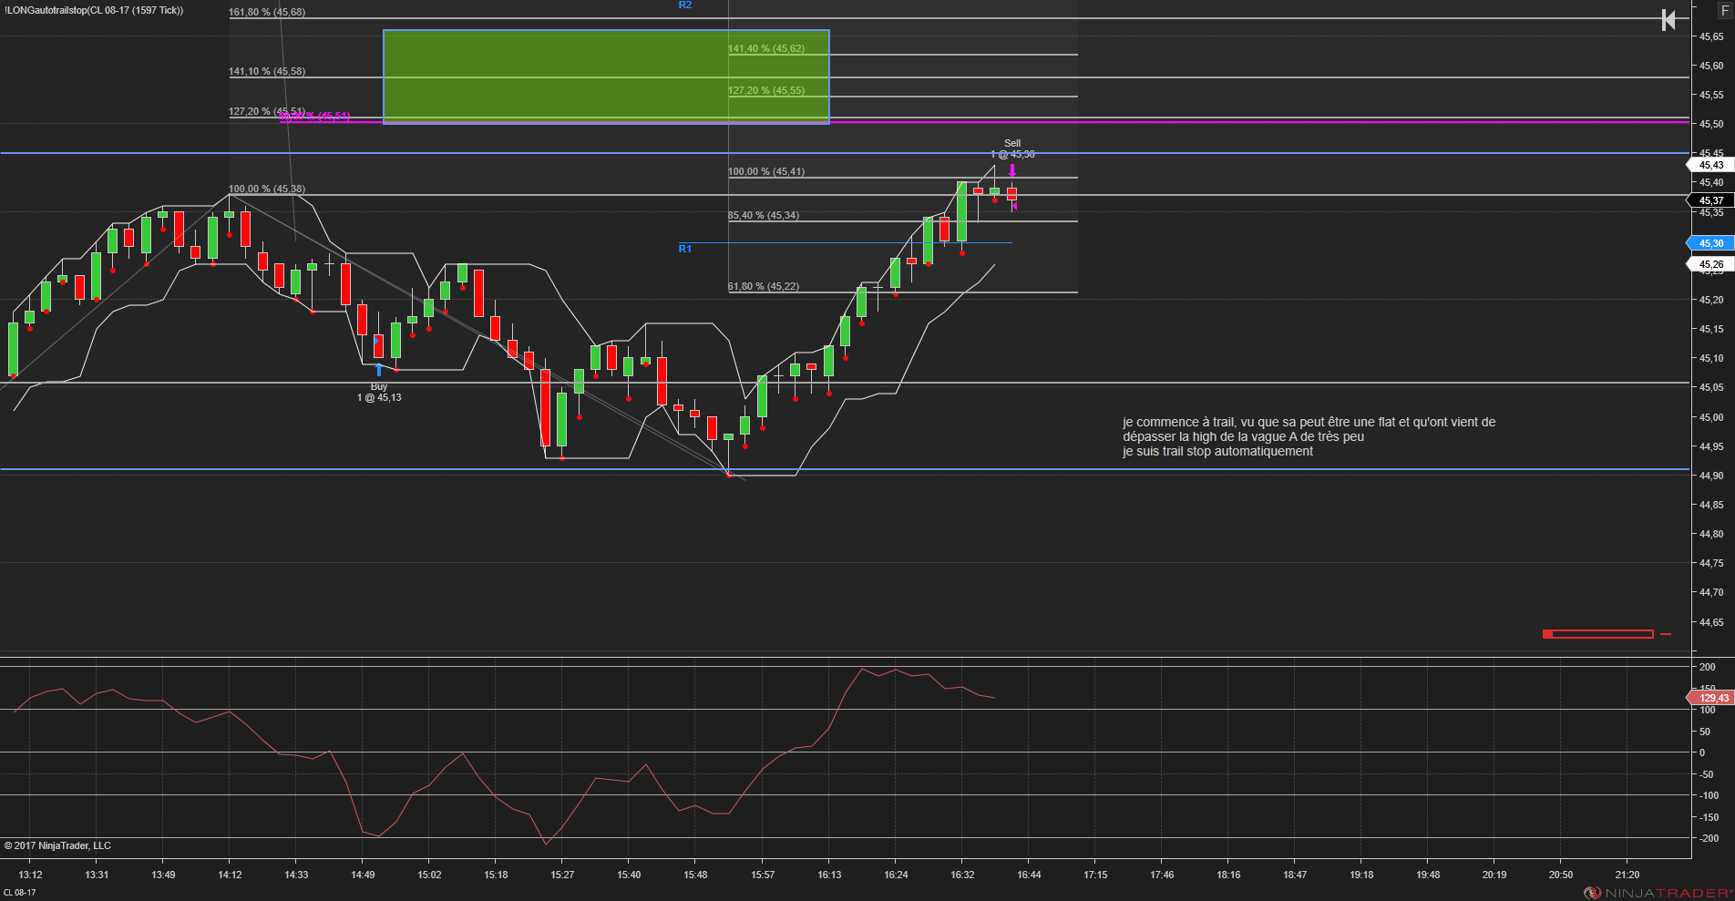Click the 44,90 price axis value
The image size is (1735, 901).
pos(1711,476)
